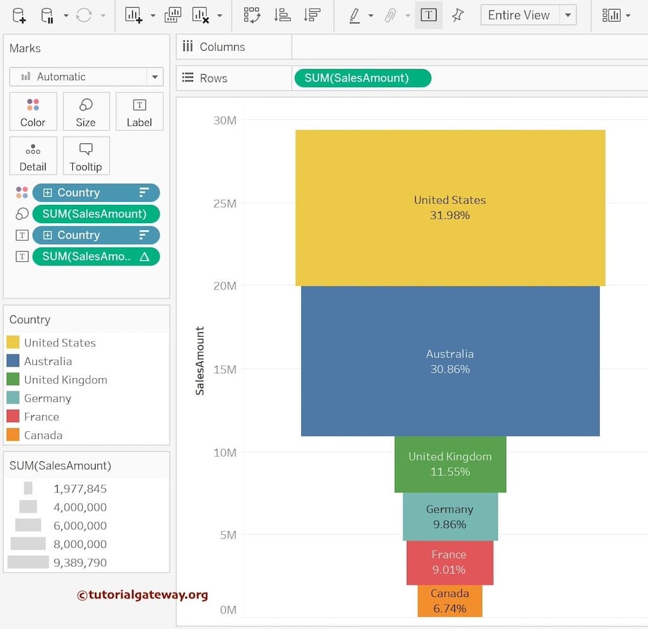Expand the Country pill on the Color mark
Viewport: 648px width, 629px height.
point(47,193)
